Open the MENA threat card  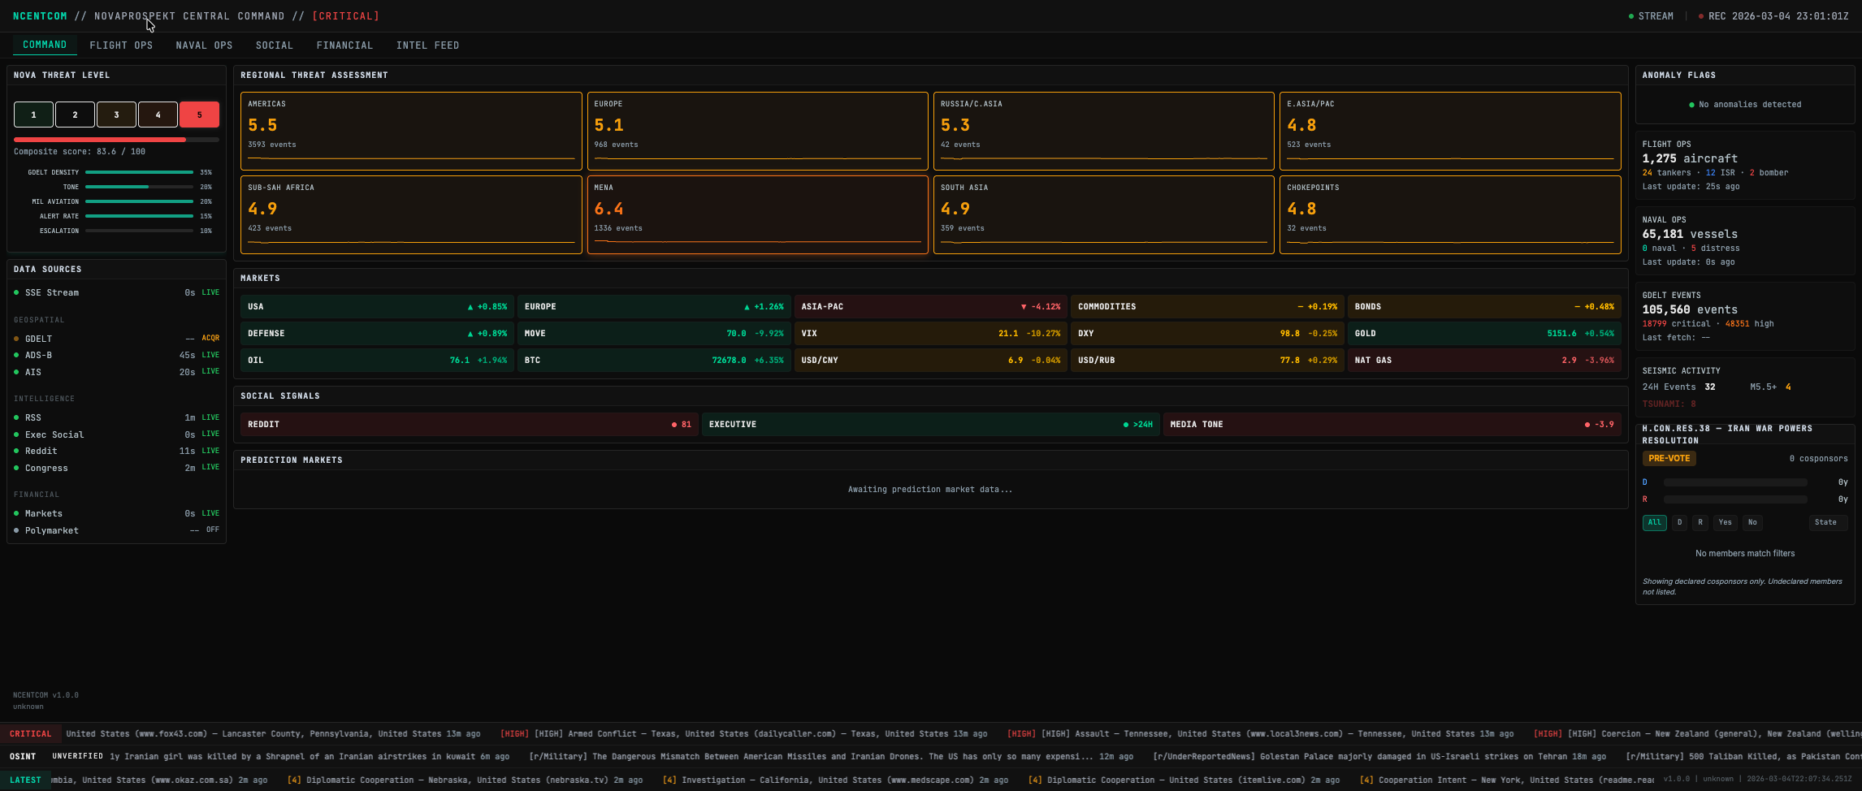point(757,214)
